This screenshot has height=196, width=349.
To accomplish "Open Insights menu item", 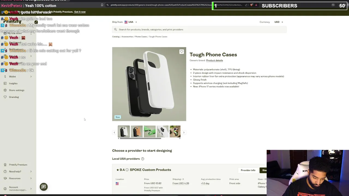I will coord(13,83).
